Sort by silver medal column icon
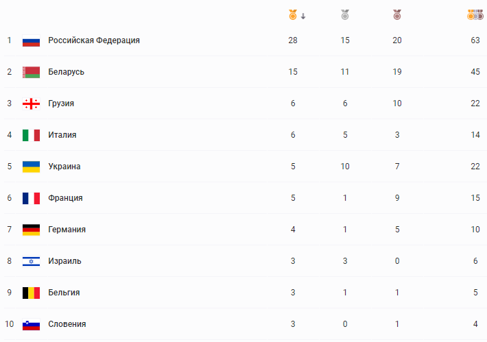This screenshot has height=342, width=487. tap(345, 14)
